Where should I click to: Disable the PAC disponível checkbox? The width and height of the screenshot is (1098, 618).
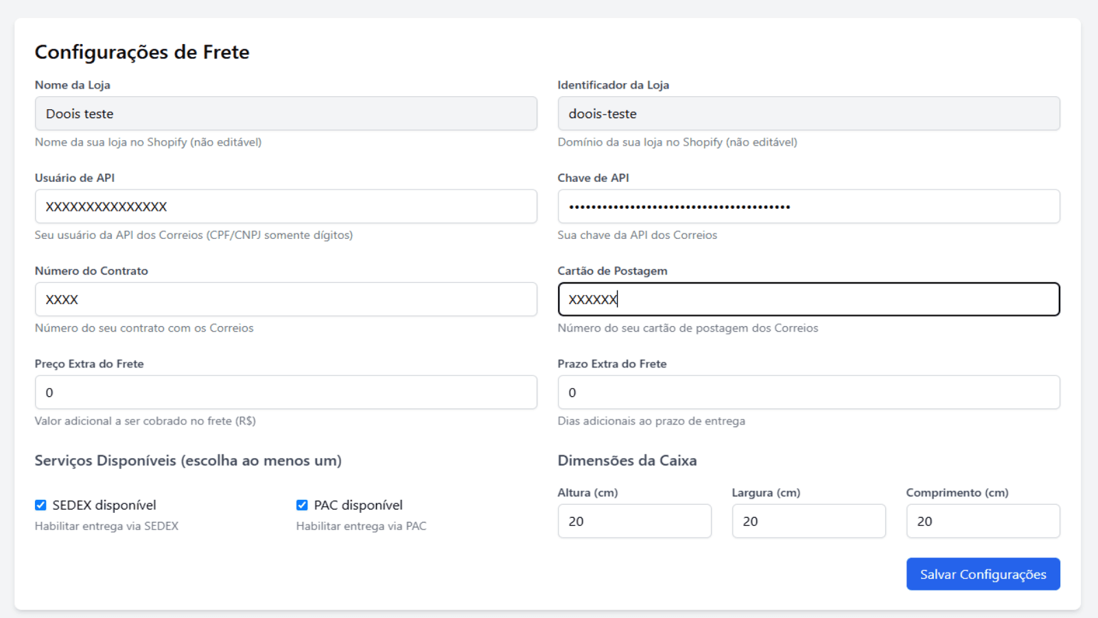302,505
